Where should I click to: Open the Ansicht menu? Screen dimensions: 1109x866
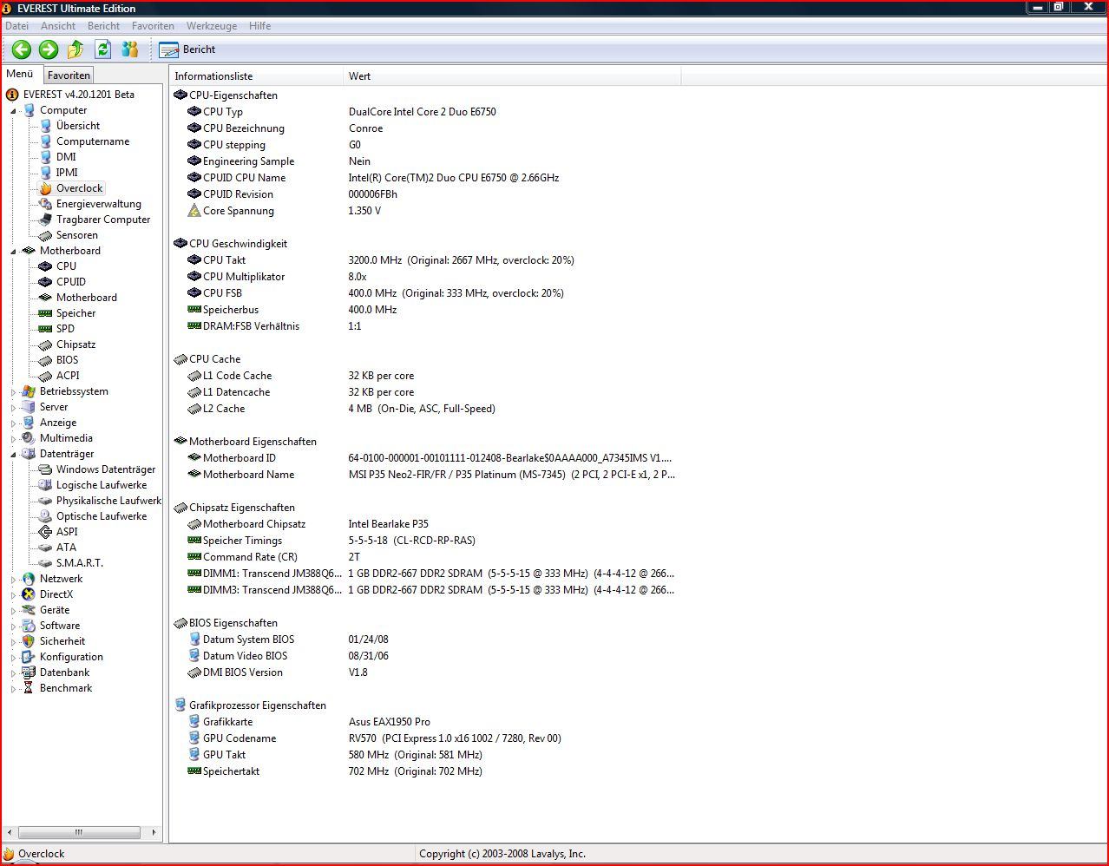tap(58, 26)
